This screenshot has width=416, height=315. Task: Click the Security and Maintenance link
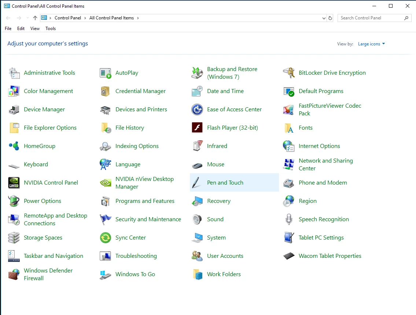148,219
